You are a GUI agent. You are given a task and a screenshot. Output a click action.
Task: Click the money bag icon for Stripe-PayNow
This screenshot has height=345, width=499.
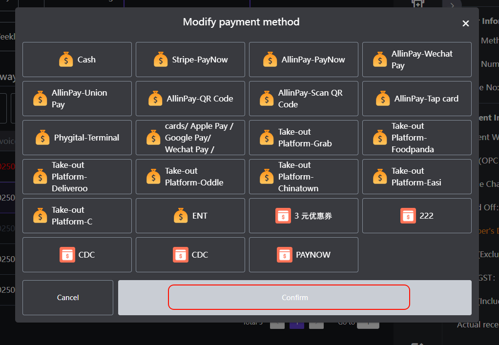tap(161, 60)
